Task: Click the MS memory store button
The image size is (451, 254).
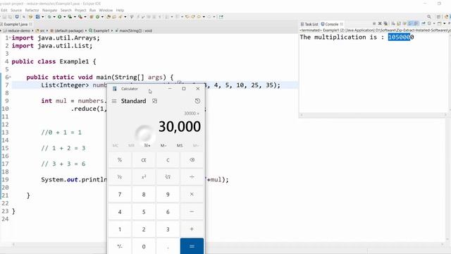Action: click(180, 145)
